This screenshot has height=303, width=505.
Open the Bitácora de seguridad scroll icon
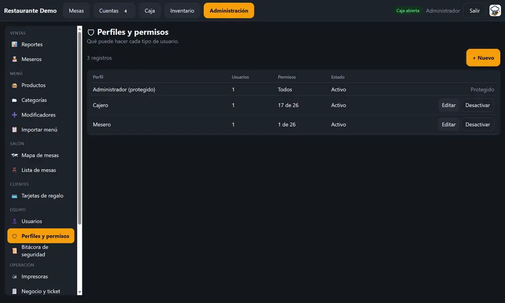tap(14, 251)
